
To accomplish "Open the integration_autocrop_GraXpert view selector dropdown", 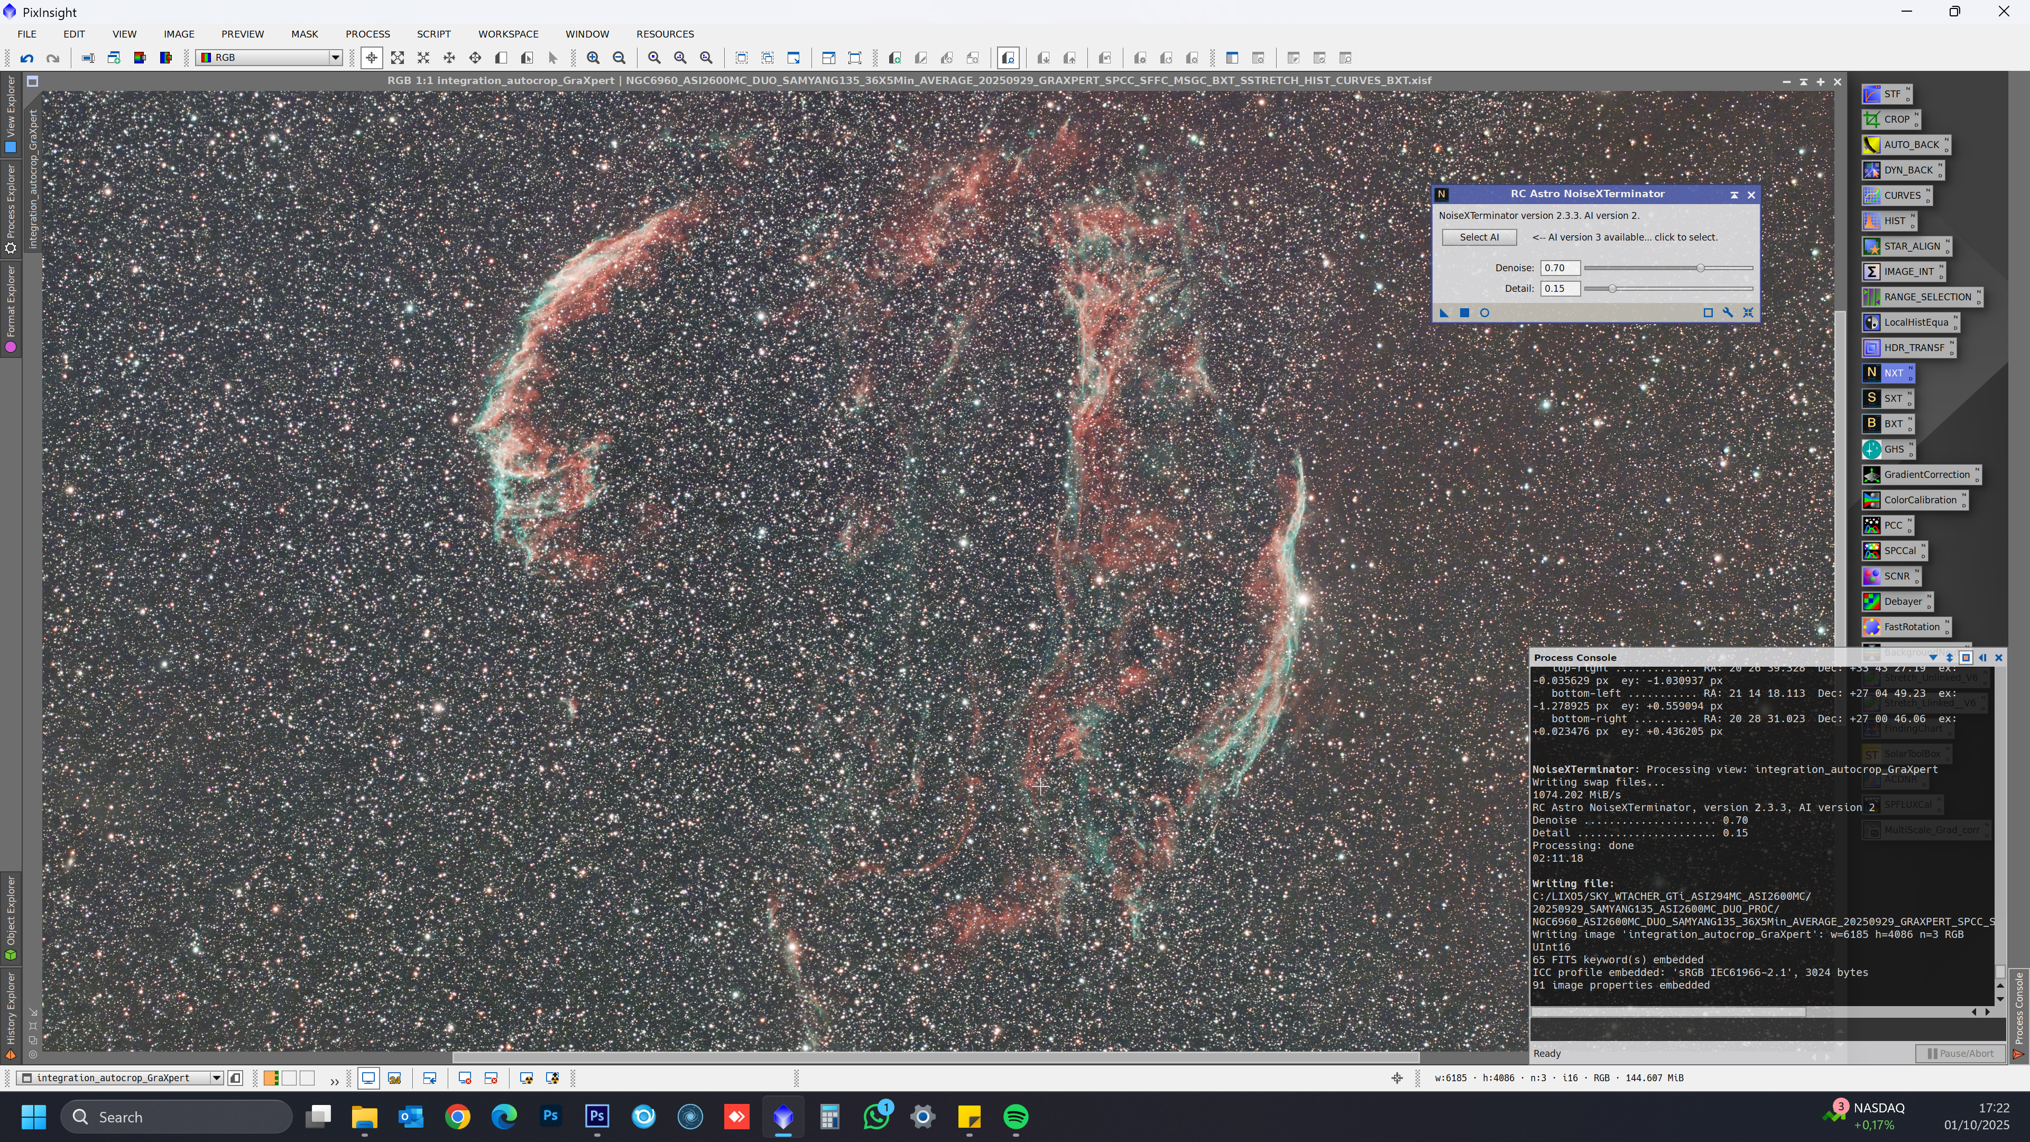I will coord(216,1078).
